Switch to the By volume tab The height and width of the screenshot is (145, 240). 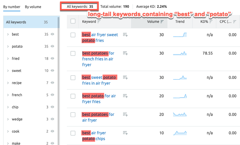33,7
